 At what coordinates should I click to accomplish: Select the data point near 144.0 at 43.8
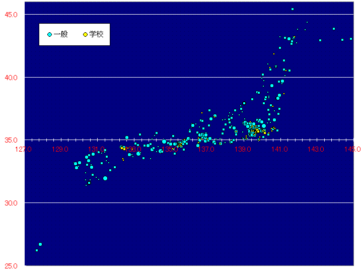(334, 29)
